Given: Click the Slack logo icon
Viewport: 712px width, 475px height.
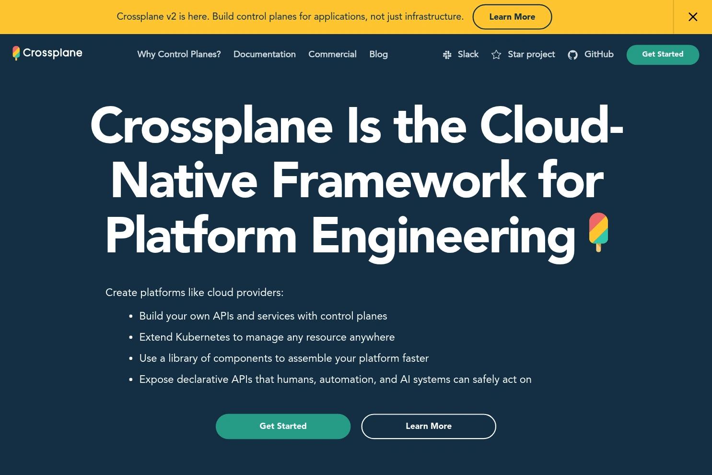Looking at the screenshot, I should pos(447,55).
